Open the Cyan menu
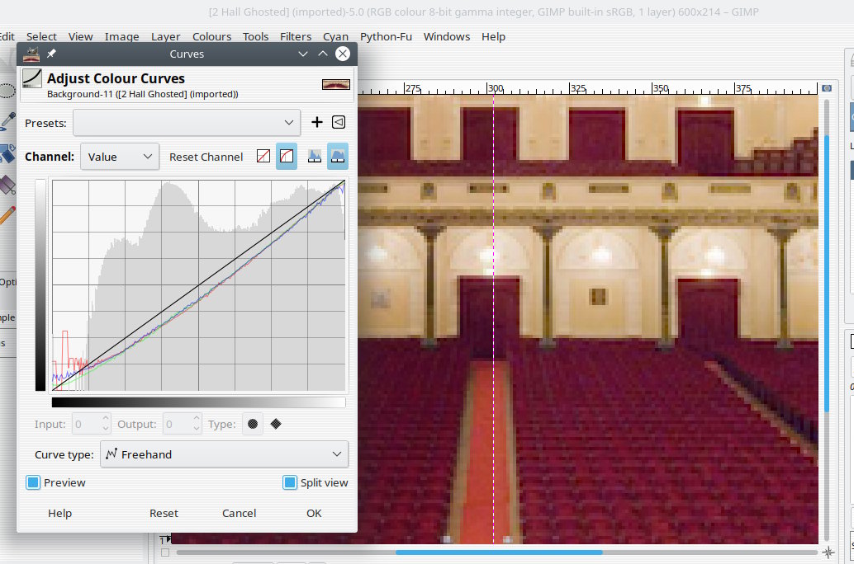The height and width of the screenshot is (564, 854). (x=335, y=36)
